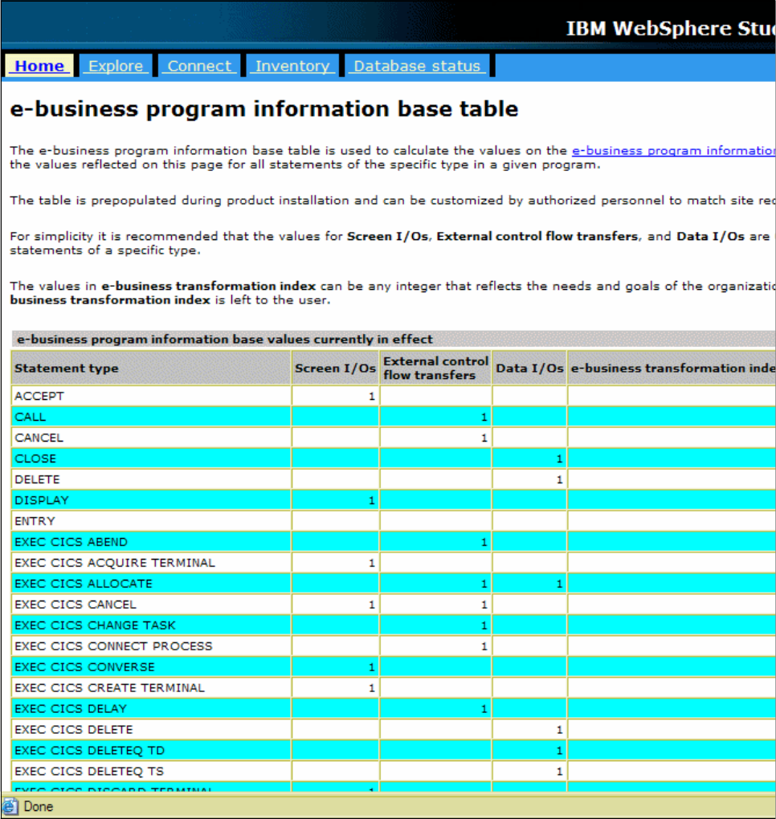This screenshot has height=819, width=776.
Task: Follow the e-business program information link
Action: click(674, 150)
